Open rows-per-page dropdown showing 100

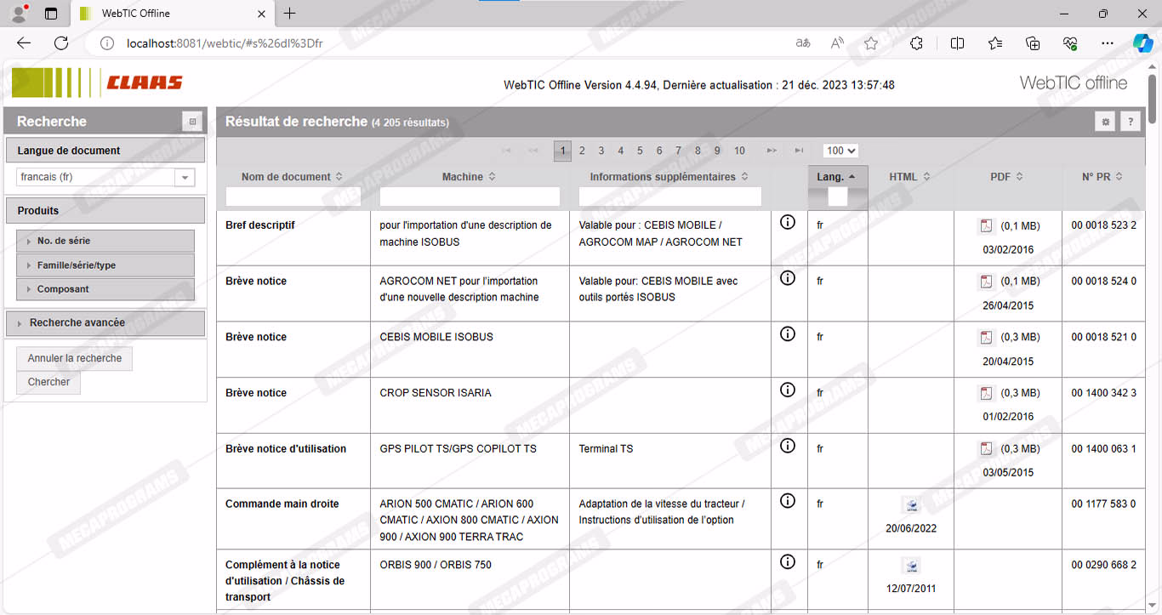[840, 151]
